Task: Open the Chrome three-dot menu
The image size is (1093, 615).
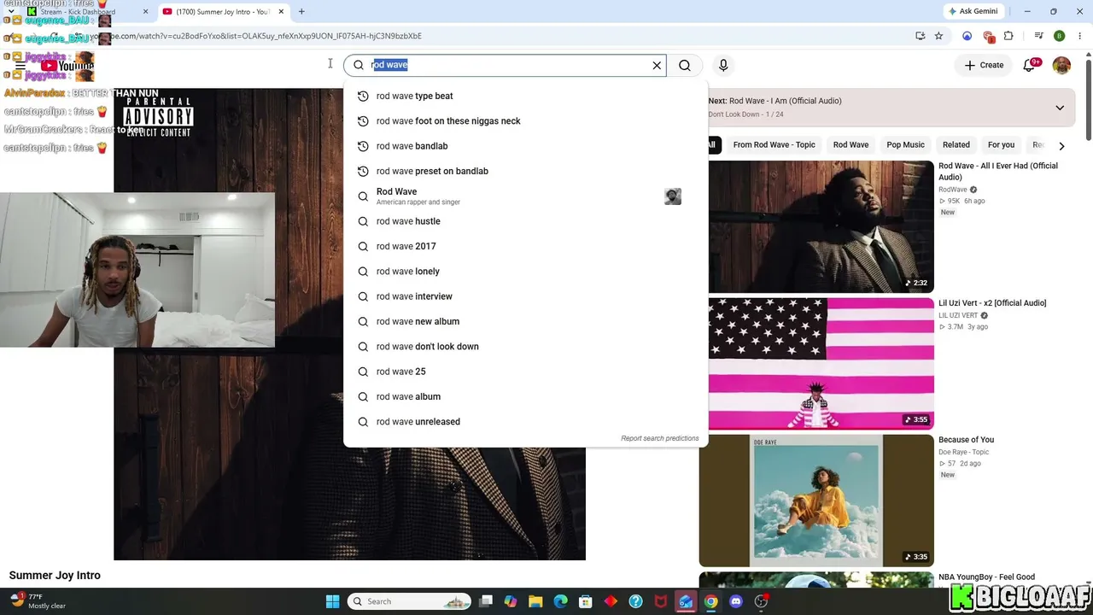Action: (x=1078, y=36)
